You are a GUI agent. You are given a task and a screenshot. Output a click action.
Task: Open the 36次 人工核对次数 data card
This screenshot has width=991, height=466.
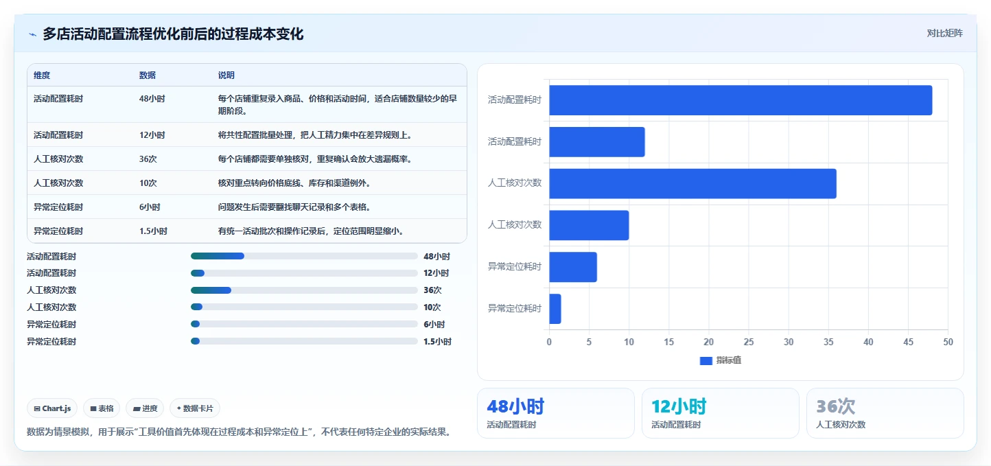coord(885,413)
